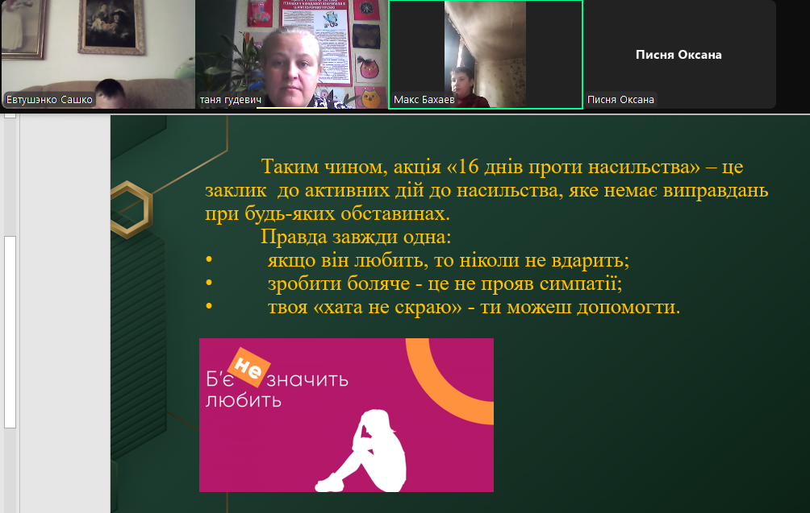Select Писня Оксана's camera-off participant tile
The image size is (810, 513).
coord(679,54)
